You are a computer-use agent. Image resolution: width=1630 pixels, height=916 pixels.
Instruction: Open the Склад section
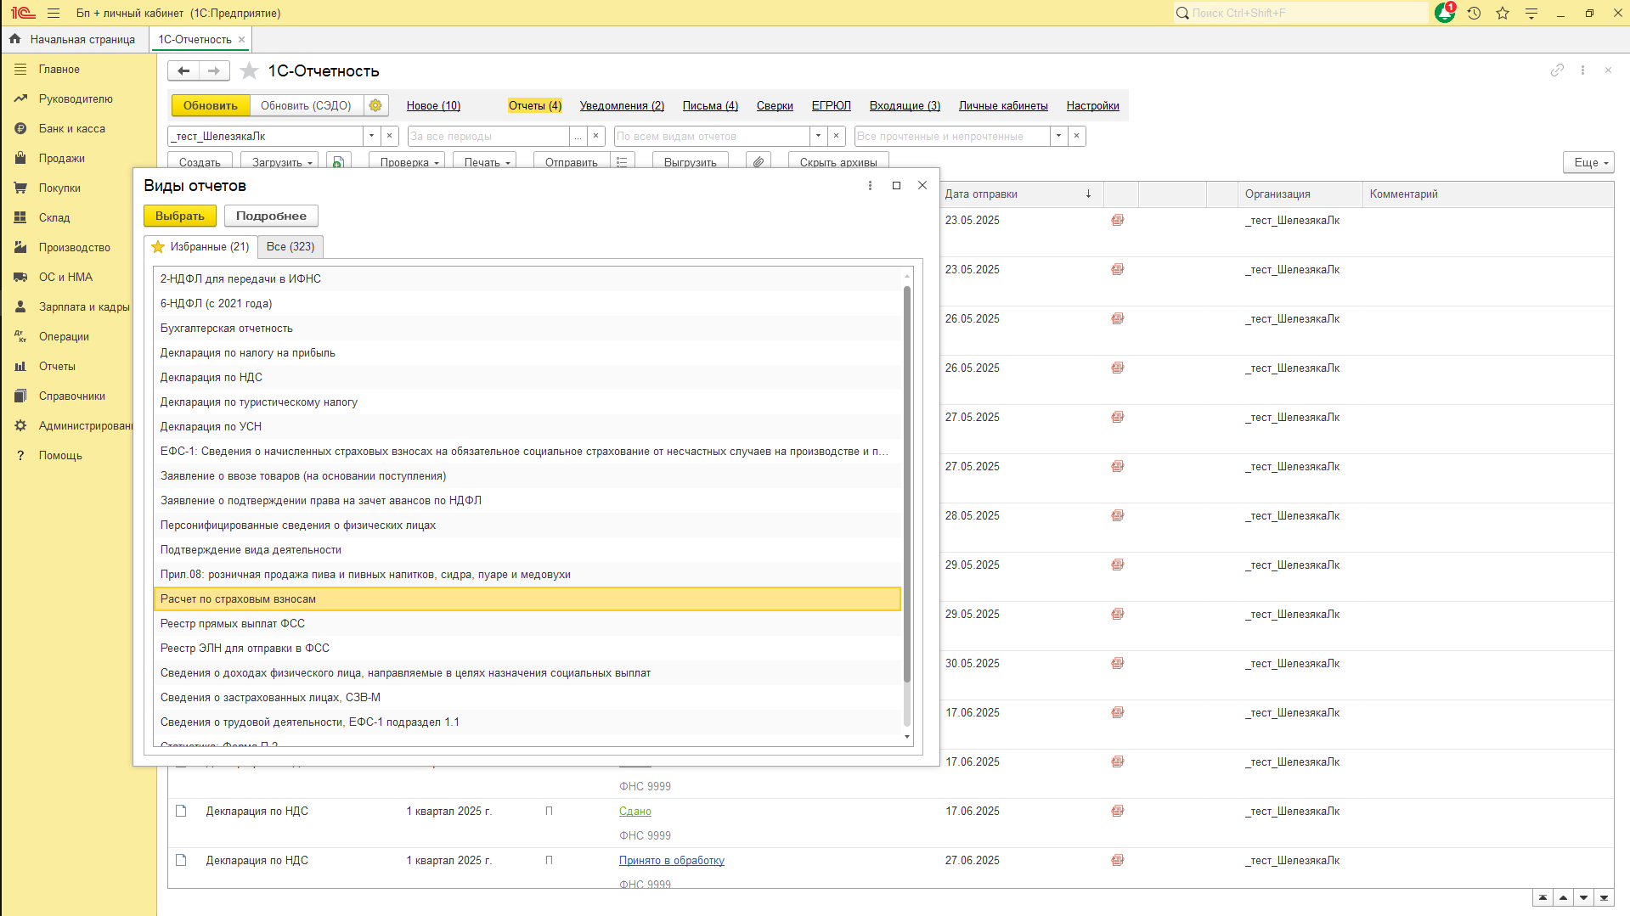click(x=54, y=217)
